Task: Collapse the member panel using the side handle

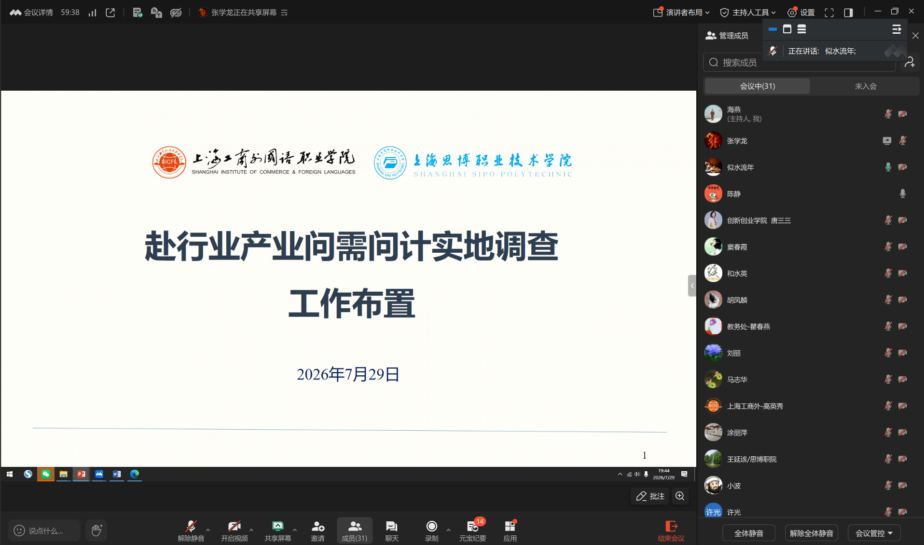Action: 692,286
